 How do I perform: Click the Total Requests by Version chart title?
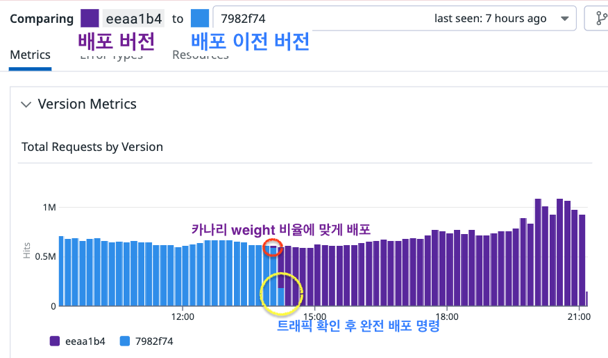click(x=92, y=147)
